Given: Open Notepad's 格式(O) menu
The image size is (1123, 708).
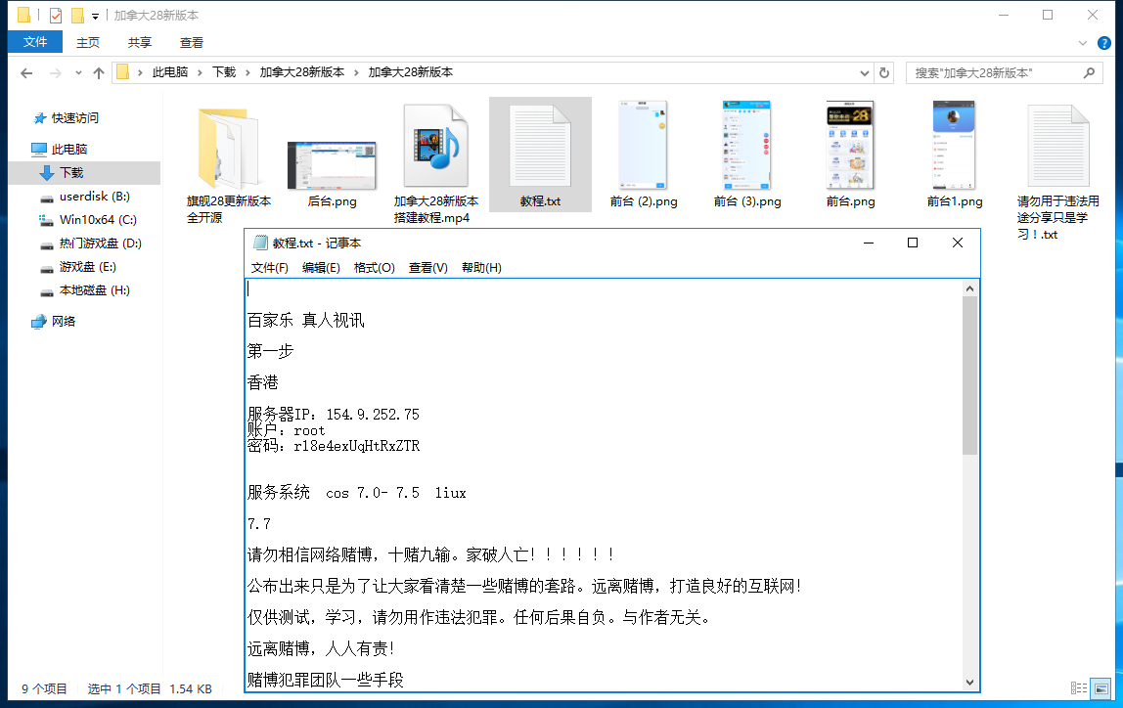Looking at the screenshot, I should [x=374, y=268].
